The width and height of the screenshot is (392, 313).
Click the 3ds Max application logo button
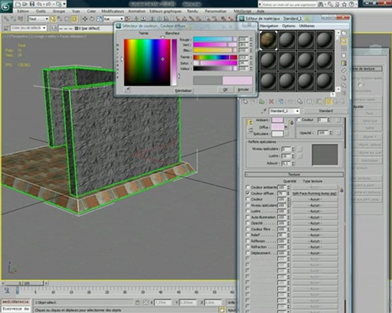tap(6, 6)
